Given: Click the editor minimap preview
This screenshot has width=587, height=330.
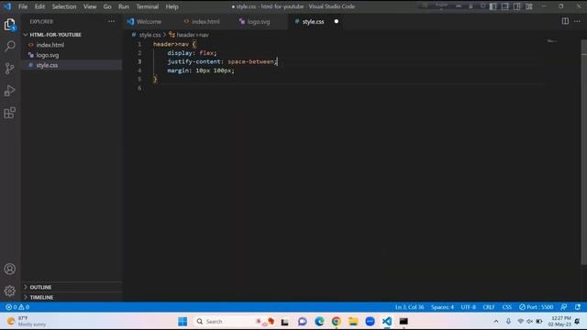Looking at the screenshot, I should 552,40.
